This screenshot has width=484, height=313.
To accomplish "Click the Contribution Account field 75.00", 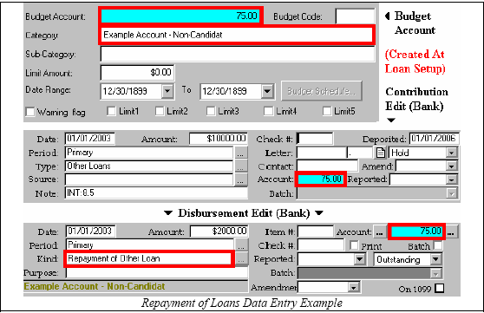I will pyautogui.click(x=320, y=179).
